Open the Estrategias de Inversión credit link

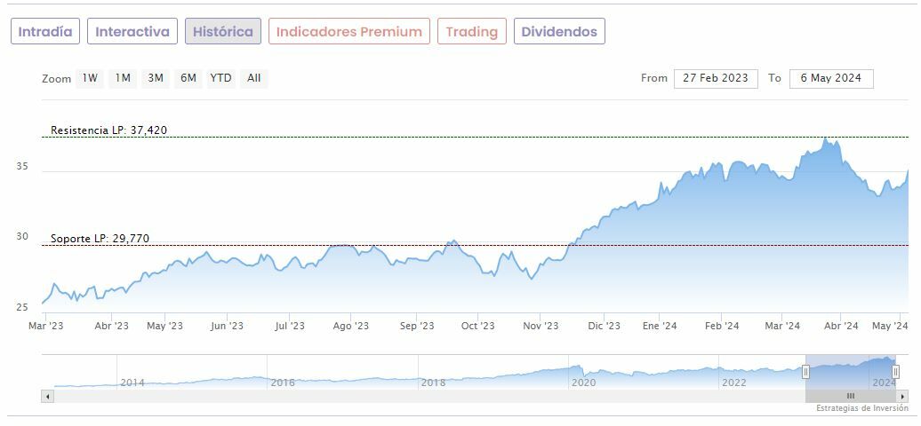point(861,408)
